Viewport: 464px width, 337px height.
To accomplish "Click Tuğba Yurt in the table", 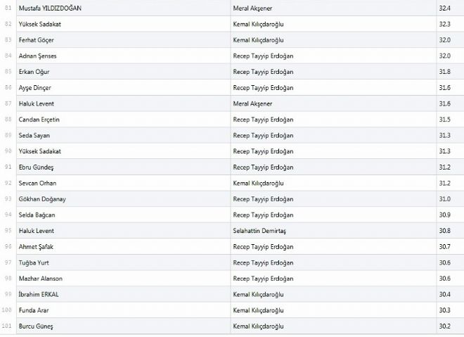I will point(34,262).
